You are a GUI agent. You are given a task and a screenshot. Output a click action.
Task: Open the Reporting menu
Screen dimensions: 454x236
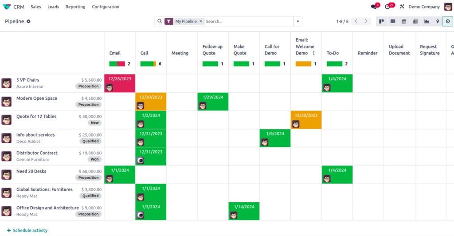point(75,7)
